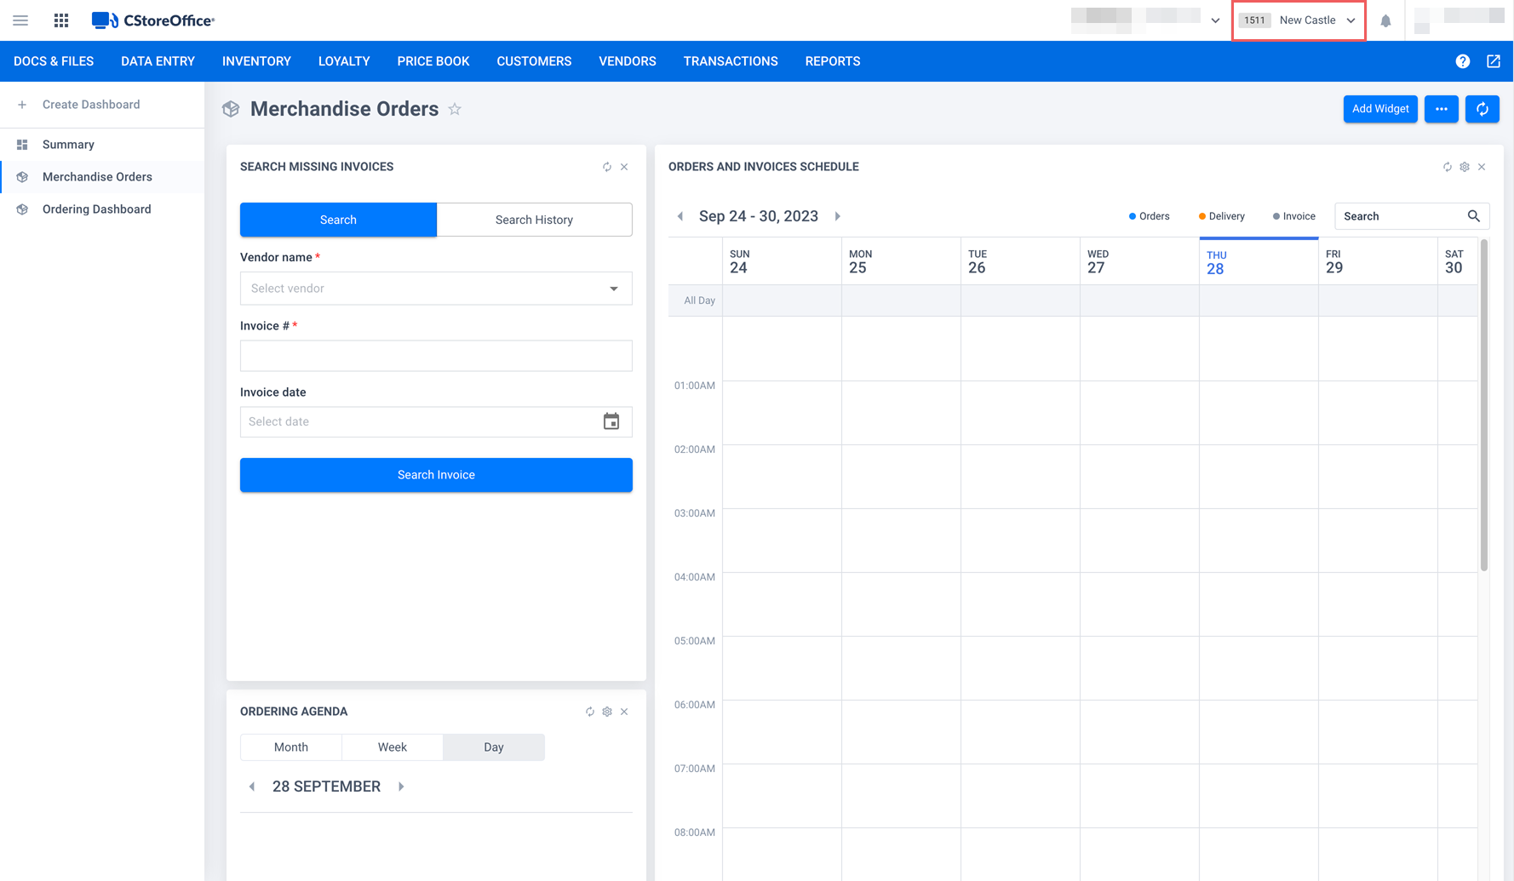Open the apps grid launcher
1514x881 pixels.
(x=61, y=20)
